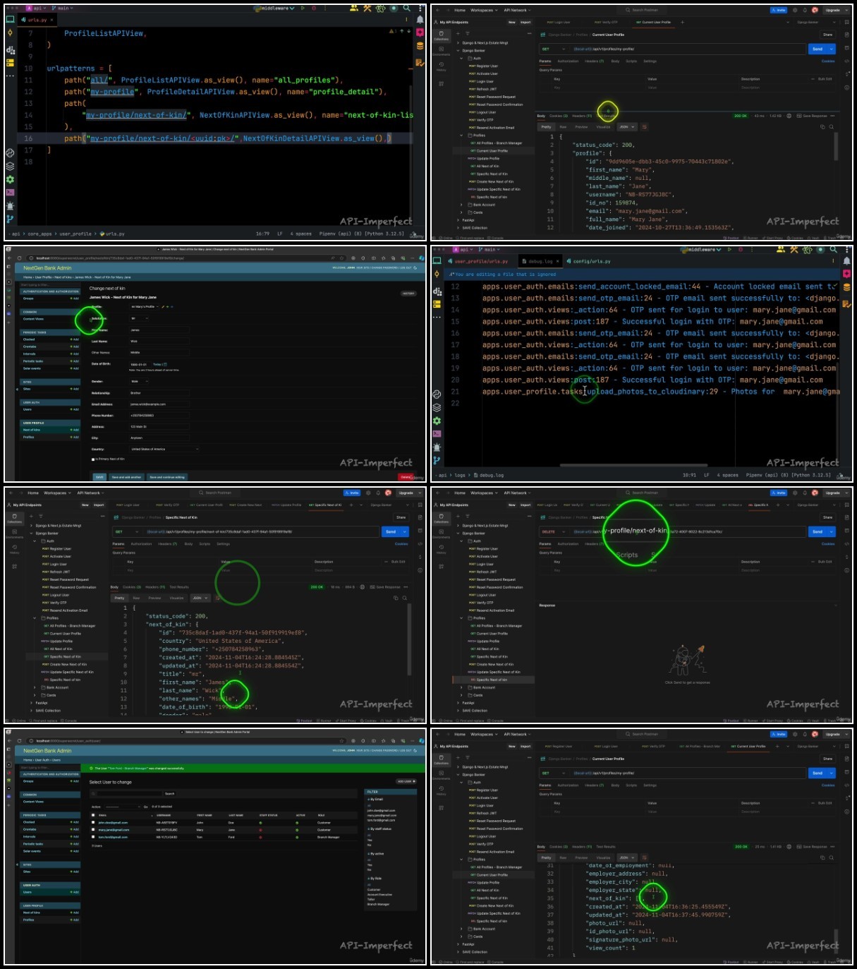Select Visualize view in next_of_kin Postman response
The width and height of the screenshot is (857, 969).
click(177, 598)
